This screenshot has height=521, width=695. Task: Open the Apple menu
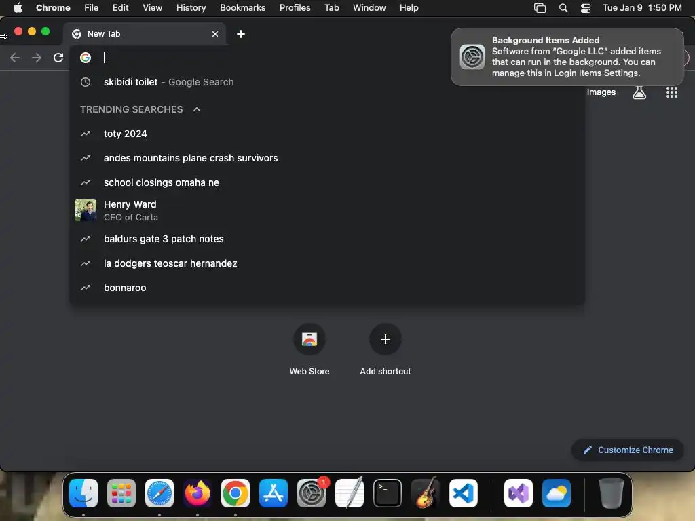click(x=18, y=8)
